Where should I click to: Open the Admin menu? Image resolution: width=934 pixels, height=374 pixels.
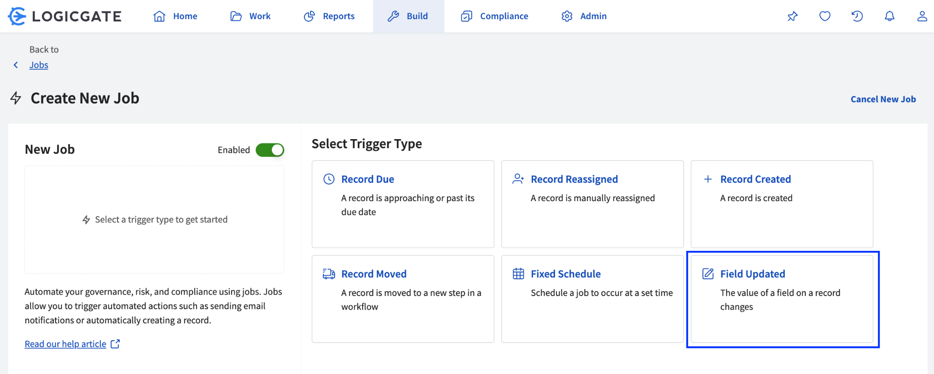(584, 16)
